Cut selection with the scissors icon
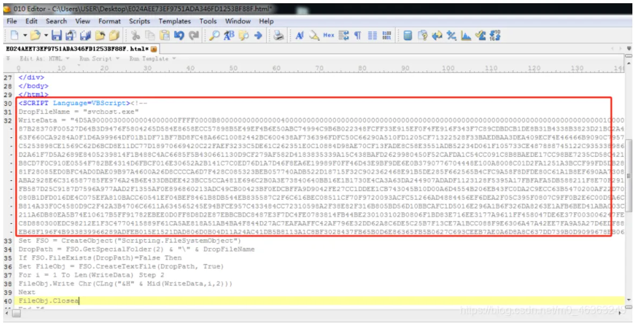The width and height of the screenshot is (634, 324). (135, 35)
